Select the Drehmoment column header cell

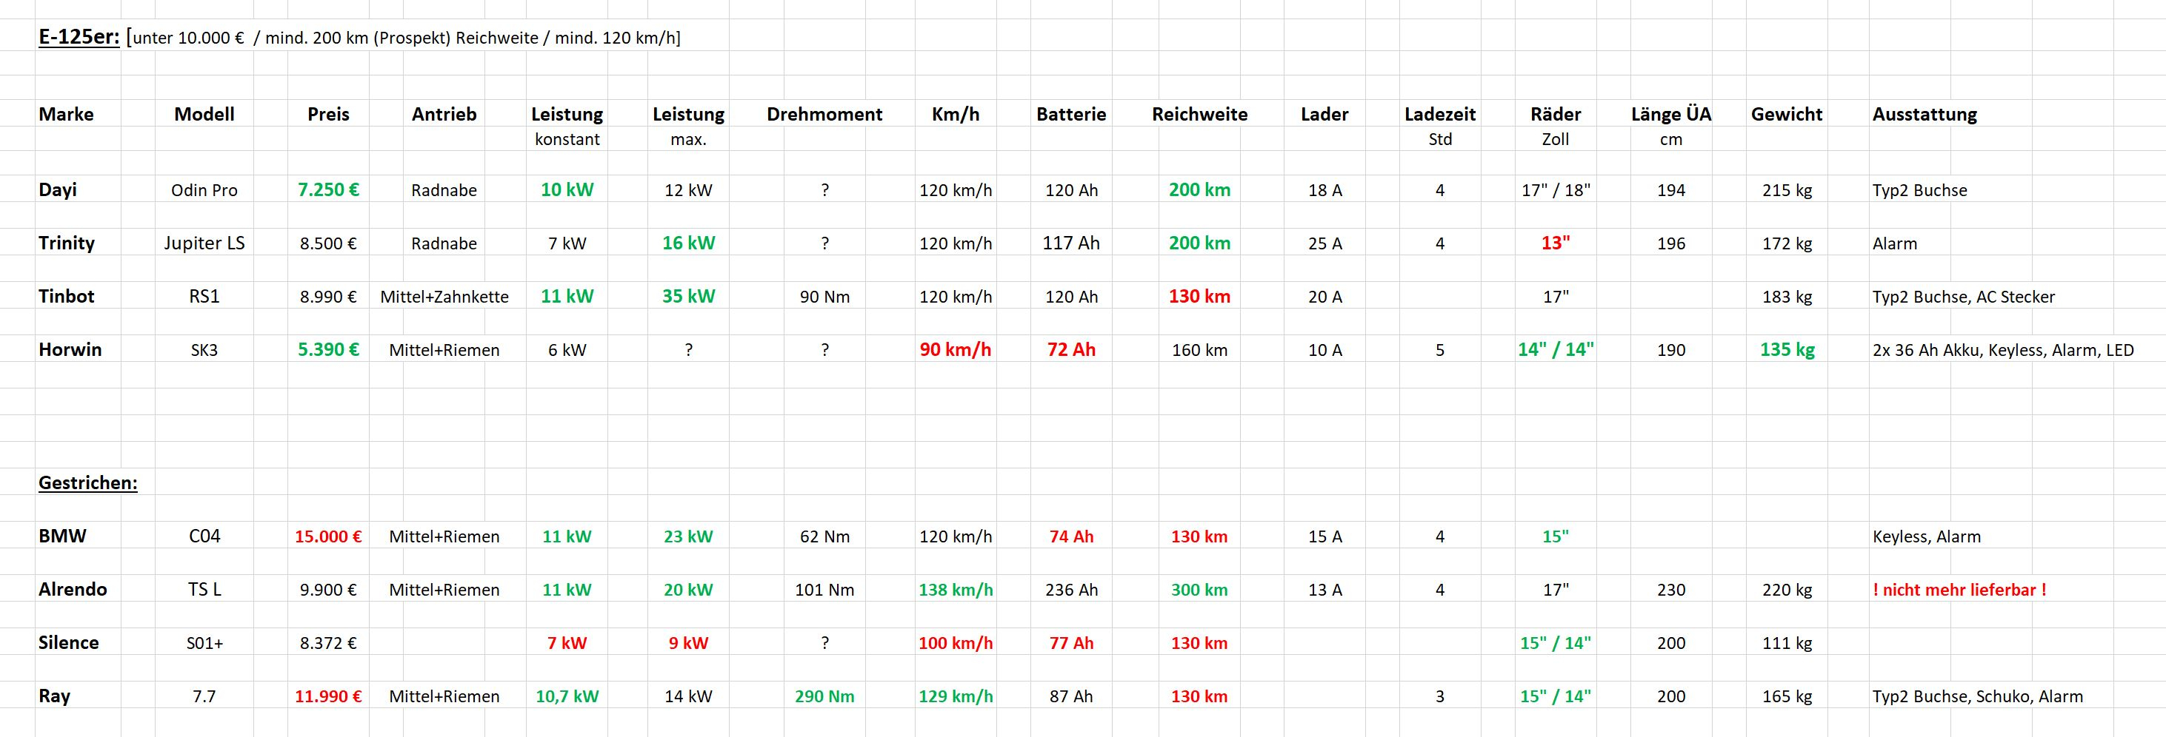click(824, 114)
